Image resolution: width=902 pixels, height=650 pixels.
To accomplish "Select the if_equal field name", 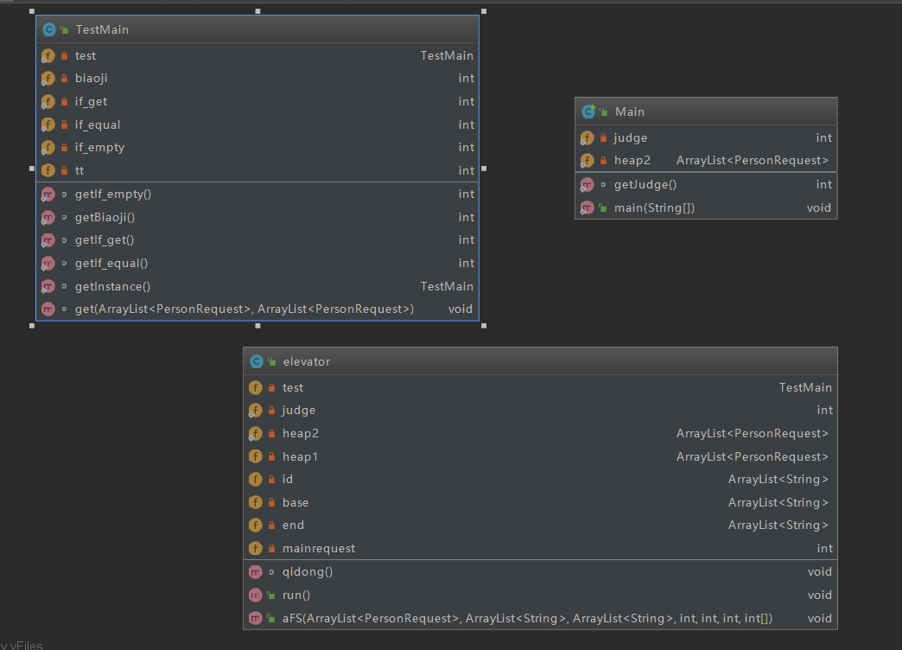I will click(x=98, y=125).
